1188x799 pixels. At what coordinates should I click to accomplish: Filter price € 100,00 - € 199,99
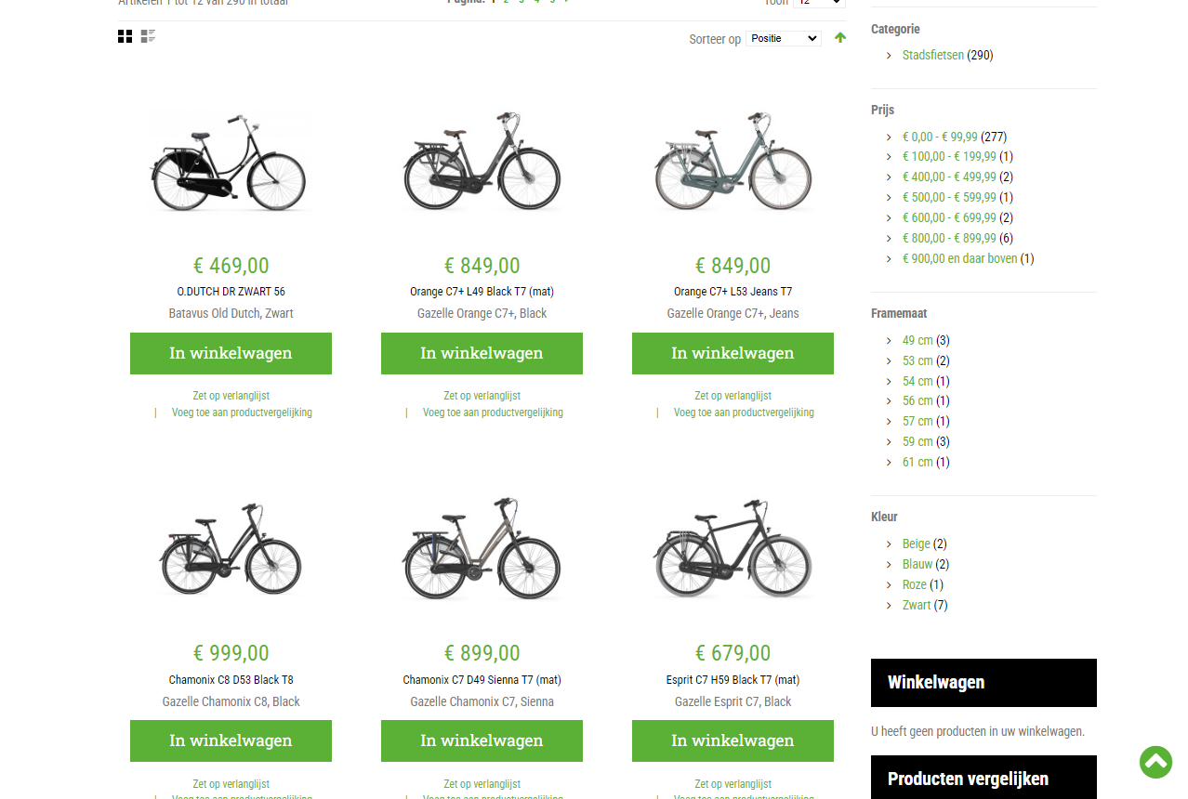pyautogui.click(x=949, y=157)
